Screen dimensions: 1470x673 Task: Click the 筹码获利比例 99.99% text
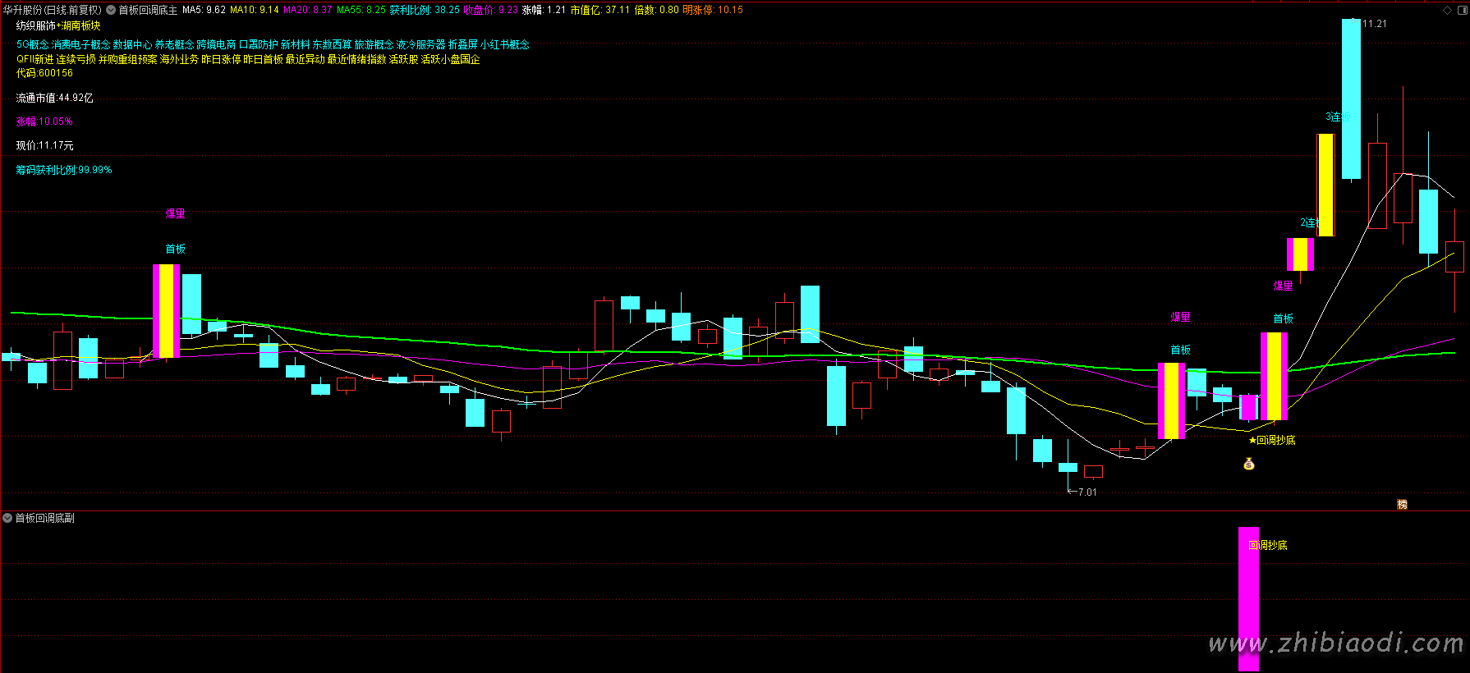(x=64, y=170)
